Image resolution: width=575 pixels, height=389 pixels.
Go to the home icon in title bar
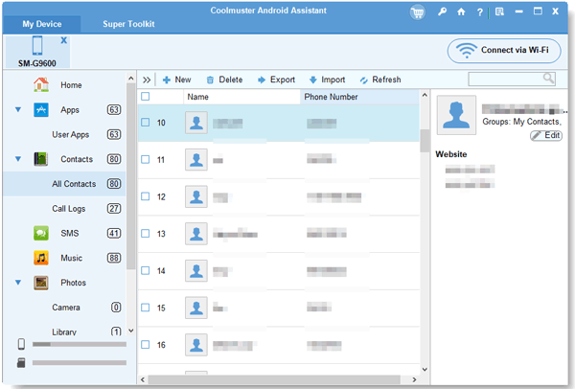tap(461, 11)
